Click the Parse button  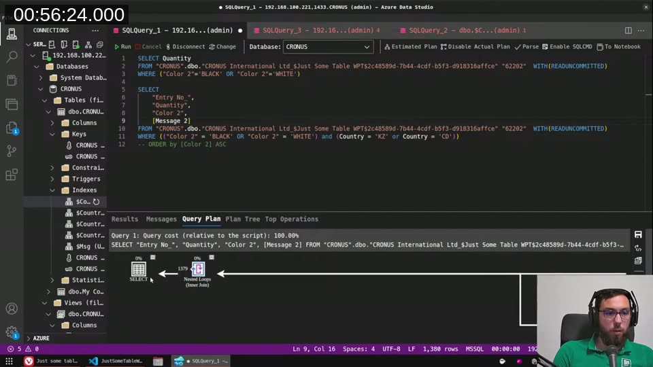pyautogui.click(x=526, y=47)
